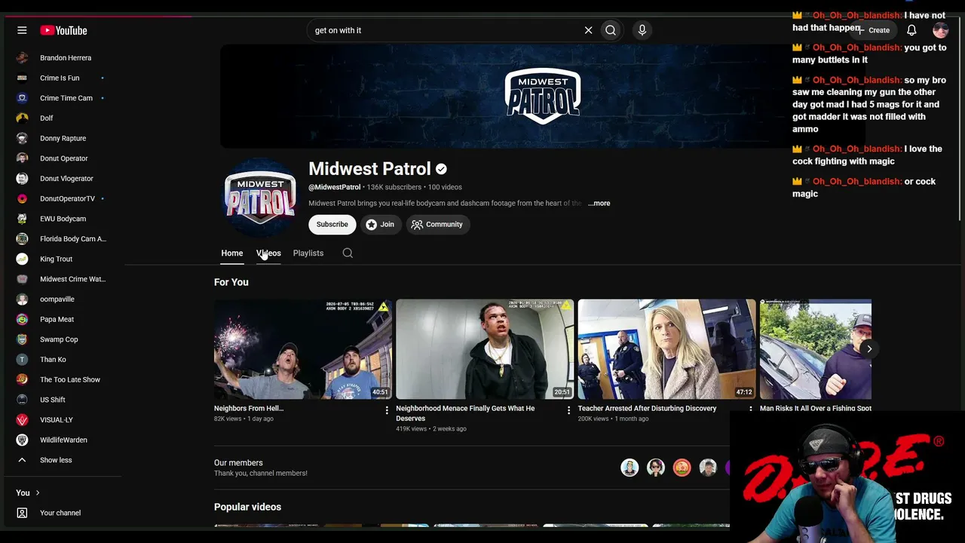
Task: Open Donut Operator channel avatar
Action: point(22,158)
